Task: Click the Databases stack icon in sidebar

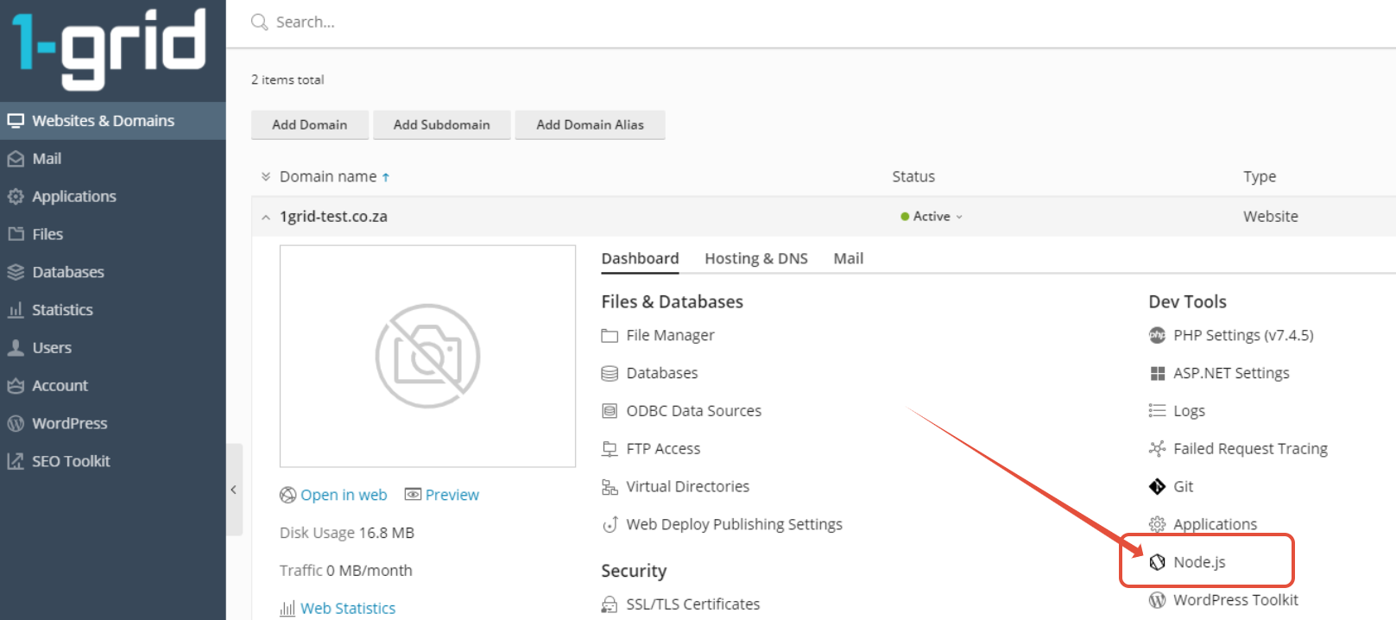Action: tap(16, 272)
